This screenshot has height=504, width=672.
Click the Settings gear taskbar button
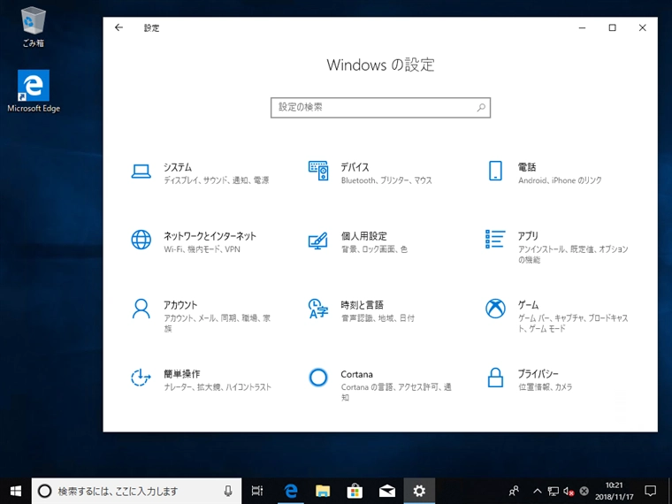coord(419,491)
